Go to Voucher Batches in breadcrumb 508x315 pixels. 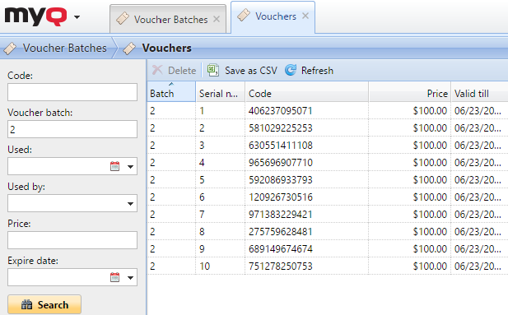pyautogui.click(x=64, y=48)
